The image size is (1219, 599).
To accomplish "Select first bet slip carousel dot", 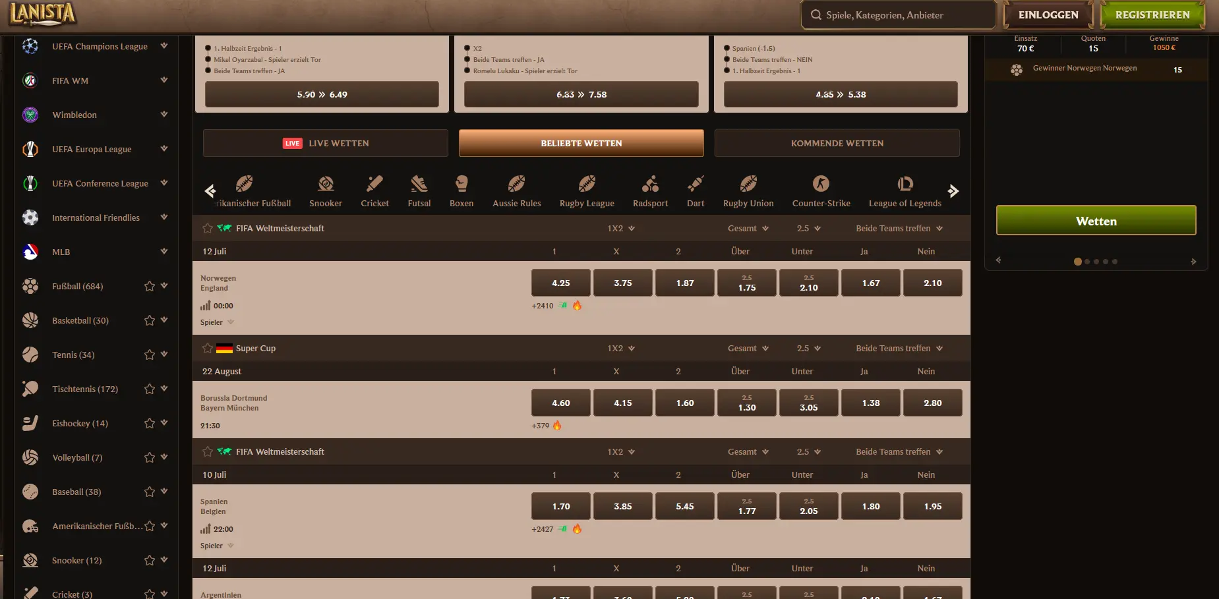I will 1078,262.
